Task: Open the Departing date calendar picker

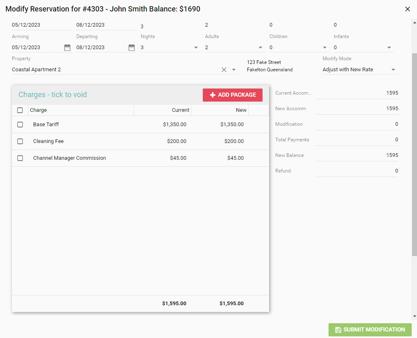Action: (x=131, y=48)
